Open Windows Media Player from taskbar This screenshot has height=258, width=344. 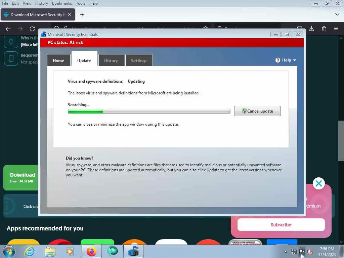70,251
